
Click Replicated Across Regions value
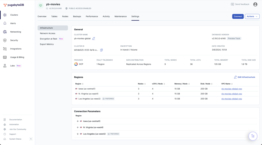tap(138, 64)
